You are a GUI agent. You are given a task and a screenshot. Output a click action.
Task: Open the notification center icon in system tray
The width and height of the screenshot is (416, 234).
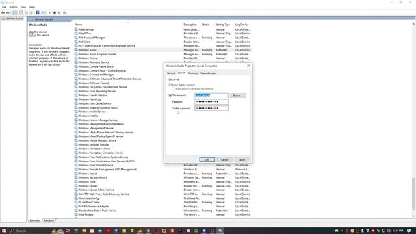[409, 231]
